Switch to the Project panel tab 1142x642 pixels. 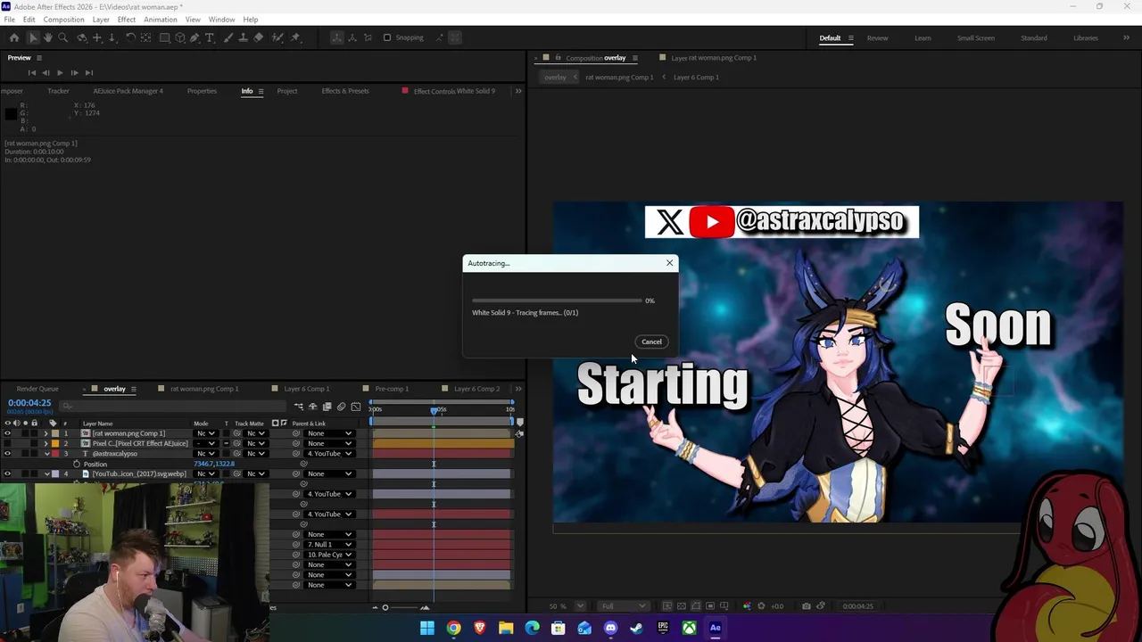(x=287, y=91)
